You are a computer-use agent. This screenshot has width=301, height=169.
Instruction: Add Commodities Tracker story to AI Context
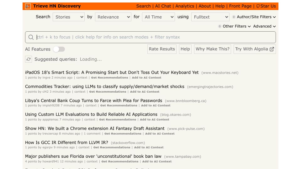pos(145,92)
